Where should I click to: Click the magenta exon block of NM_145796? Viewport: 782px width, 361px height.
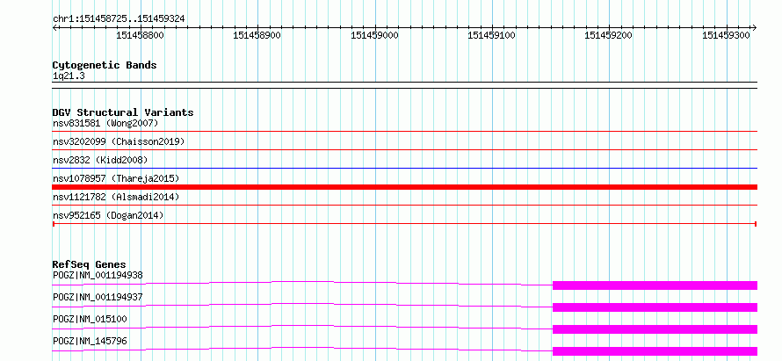point(655,351)
